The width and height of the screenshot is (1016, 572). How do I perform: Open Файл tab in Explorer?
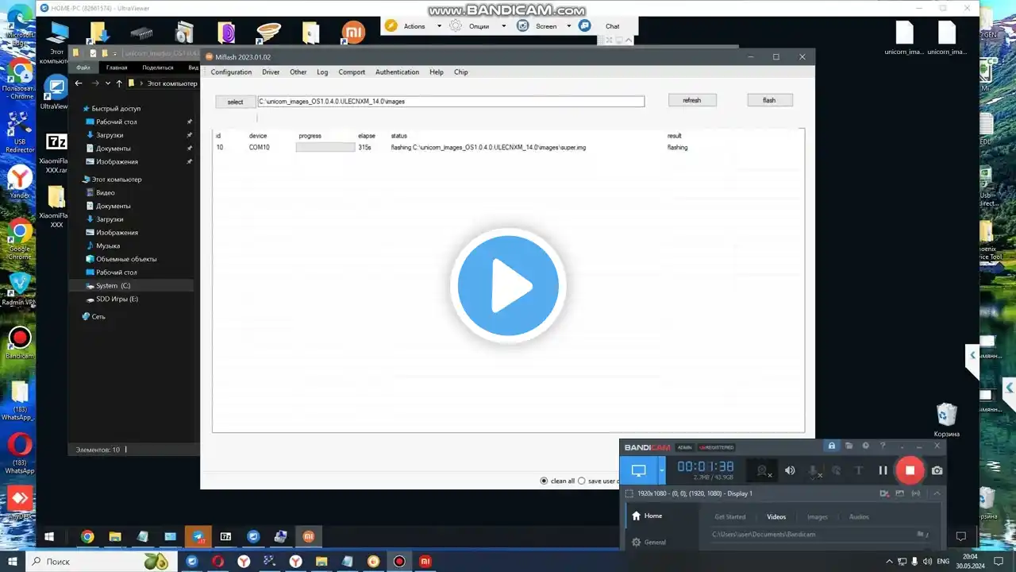83,68
